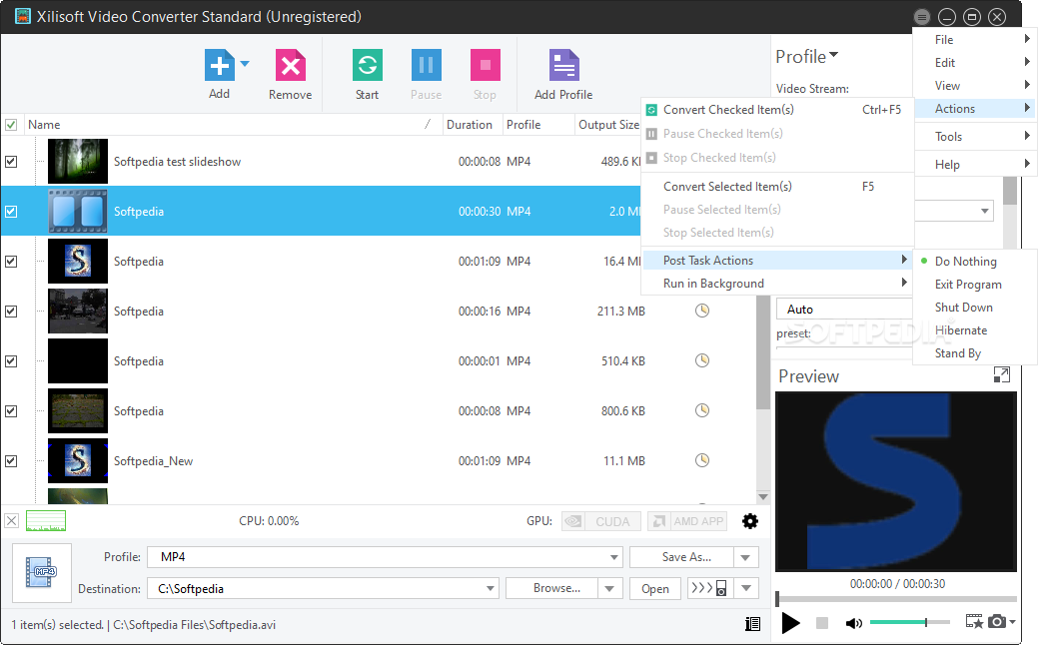Open the Browse dropdown arrow
Viewport: 1038px width, 645px height.
point(609,588)
